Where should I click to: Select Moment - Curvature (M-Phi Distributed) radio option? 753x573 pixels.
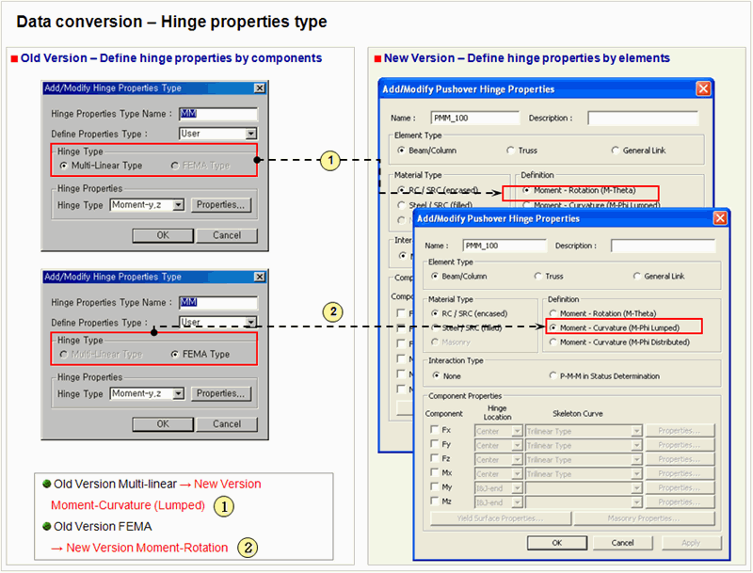tap(553, 342)
